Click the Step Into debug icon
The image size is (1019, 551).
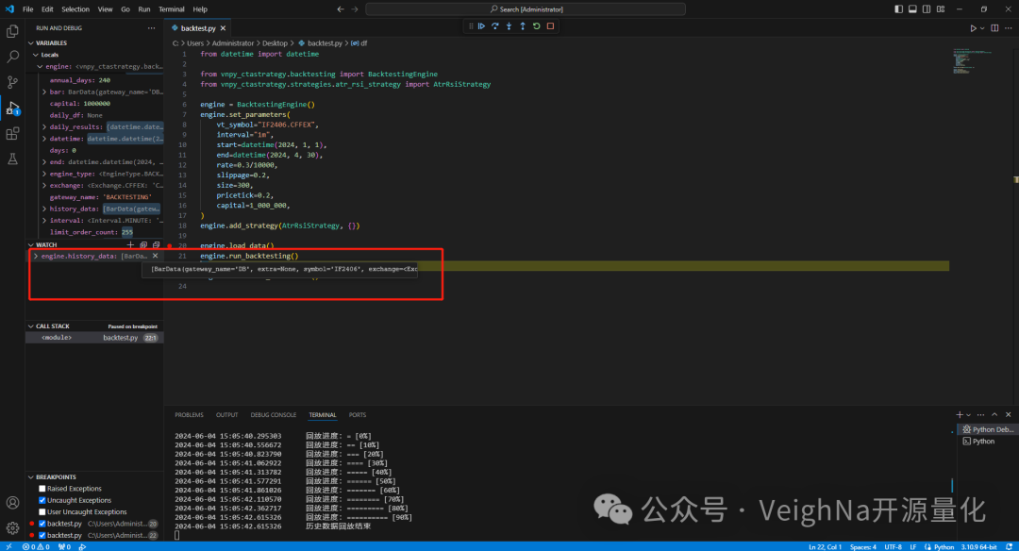(x=509, y=26)
